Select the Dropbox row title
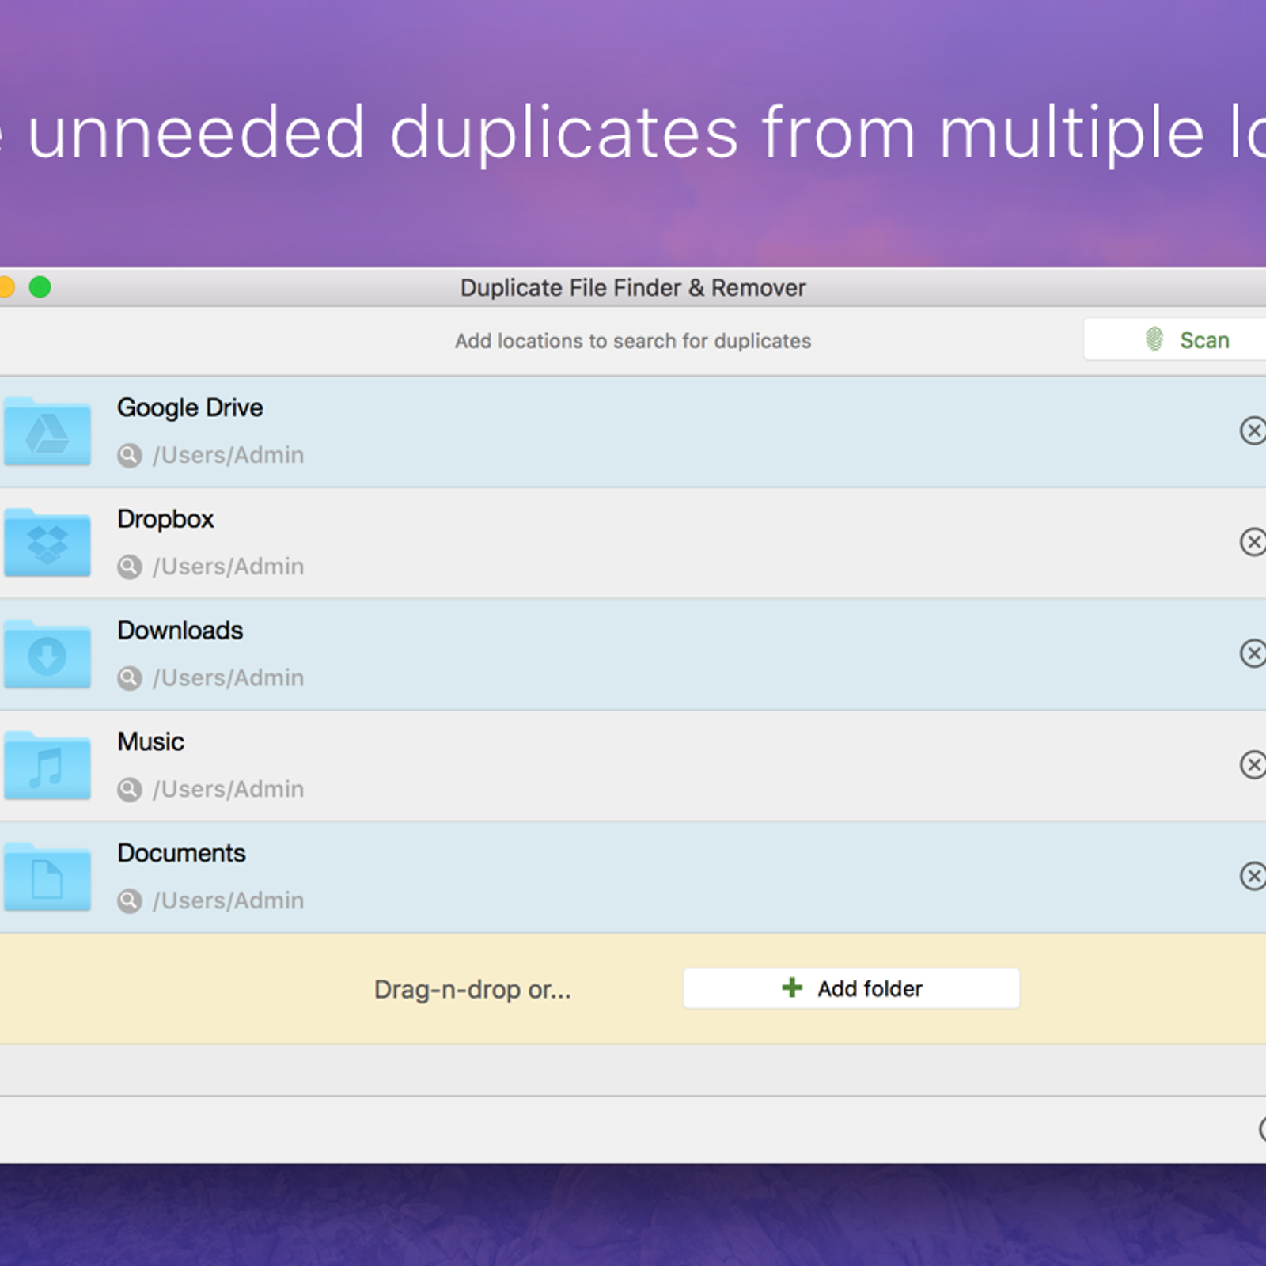The width and height of the screenshot is (1266, 1266). click(x=165, y=520)
